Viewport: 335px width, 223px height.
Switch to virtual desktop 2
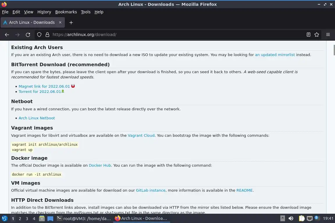pyautogui.click(x=20, y=219)
